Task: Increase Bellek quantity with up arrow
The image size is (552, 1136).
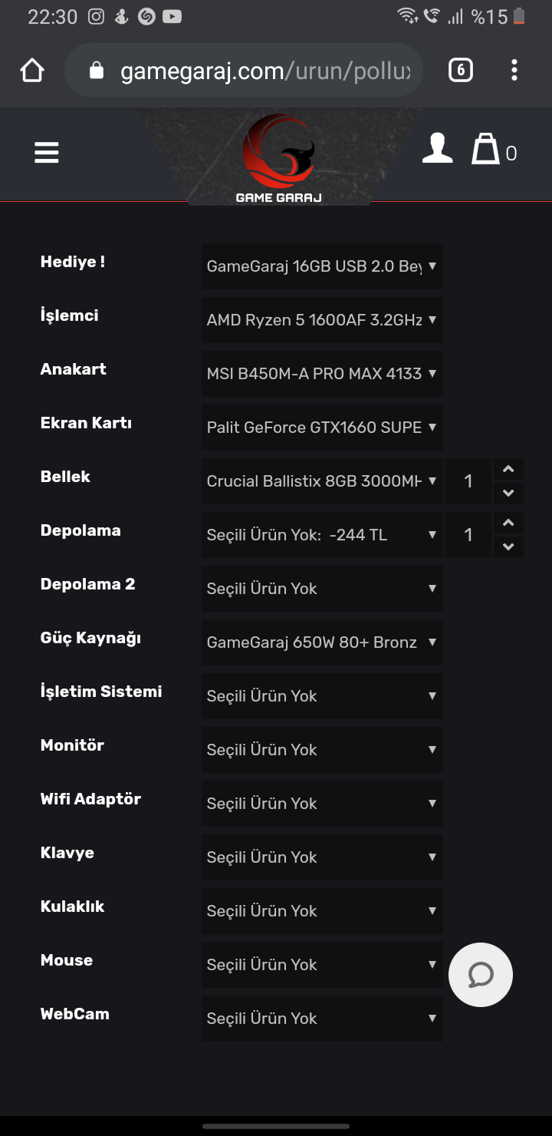Action: [508, 470]
